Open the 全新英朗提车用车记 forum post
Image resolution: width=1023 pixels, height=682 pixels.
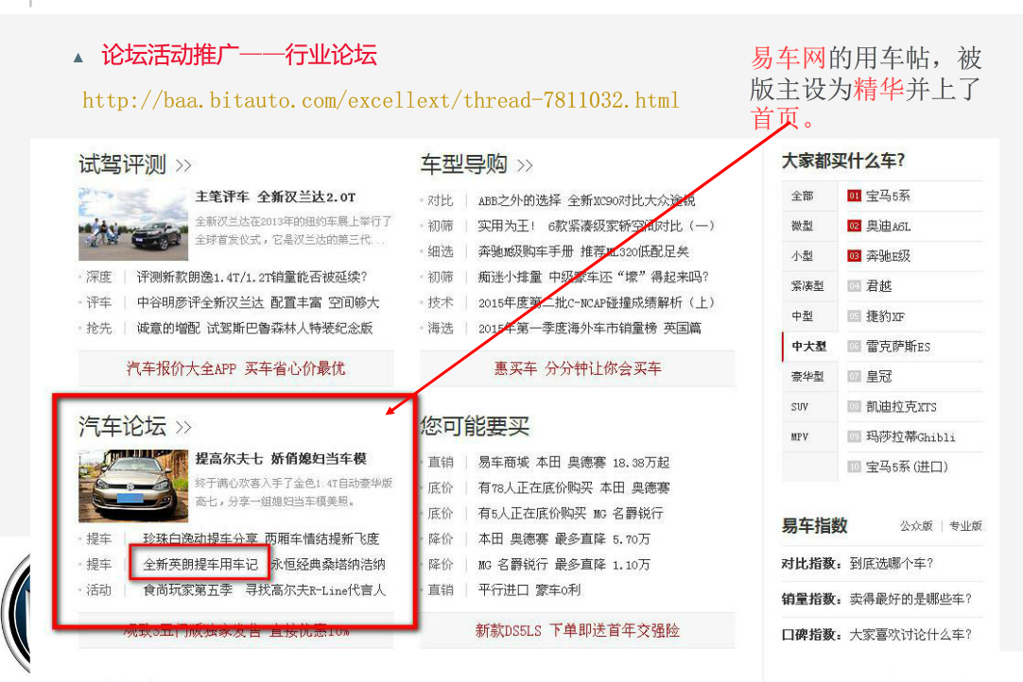(200, 565)
